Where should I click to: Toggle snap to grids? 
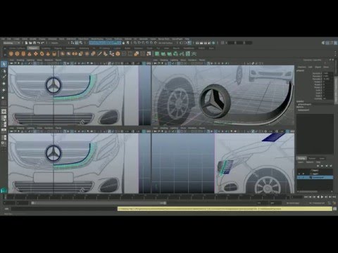[x=135, y=43]
